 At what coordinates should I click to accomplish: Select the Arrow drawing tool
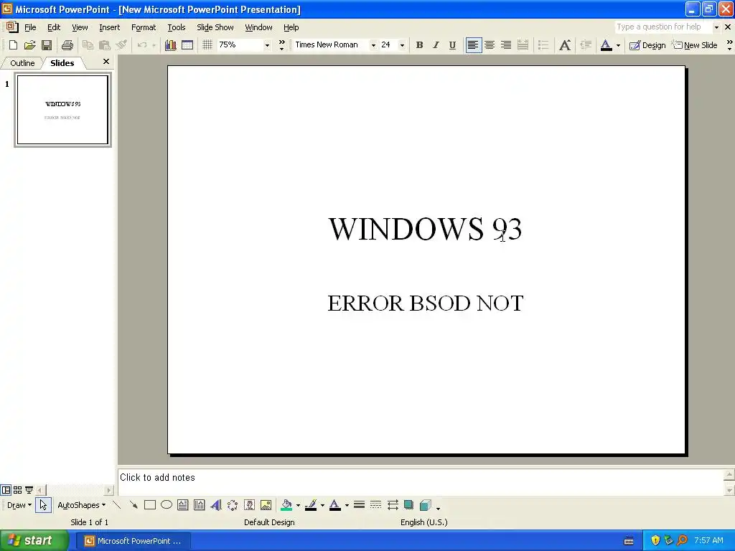pos(134,505)
